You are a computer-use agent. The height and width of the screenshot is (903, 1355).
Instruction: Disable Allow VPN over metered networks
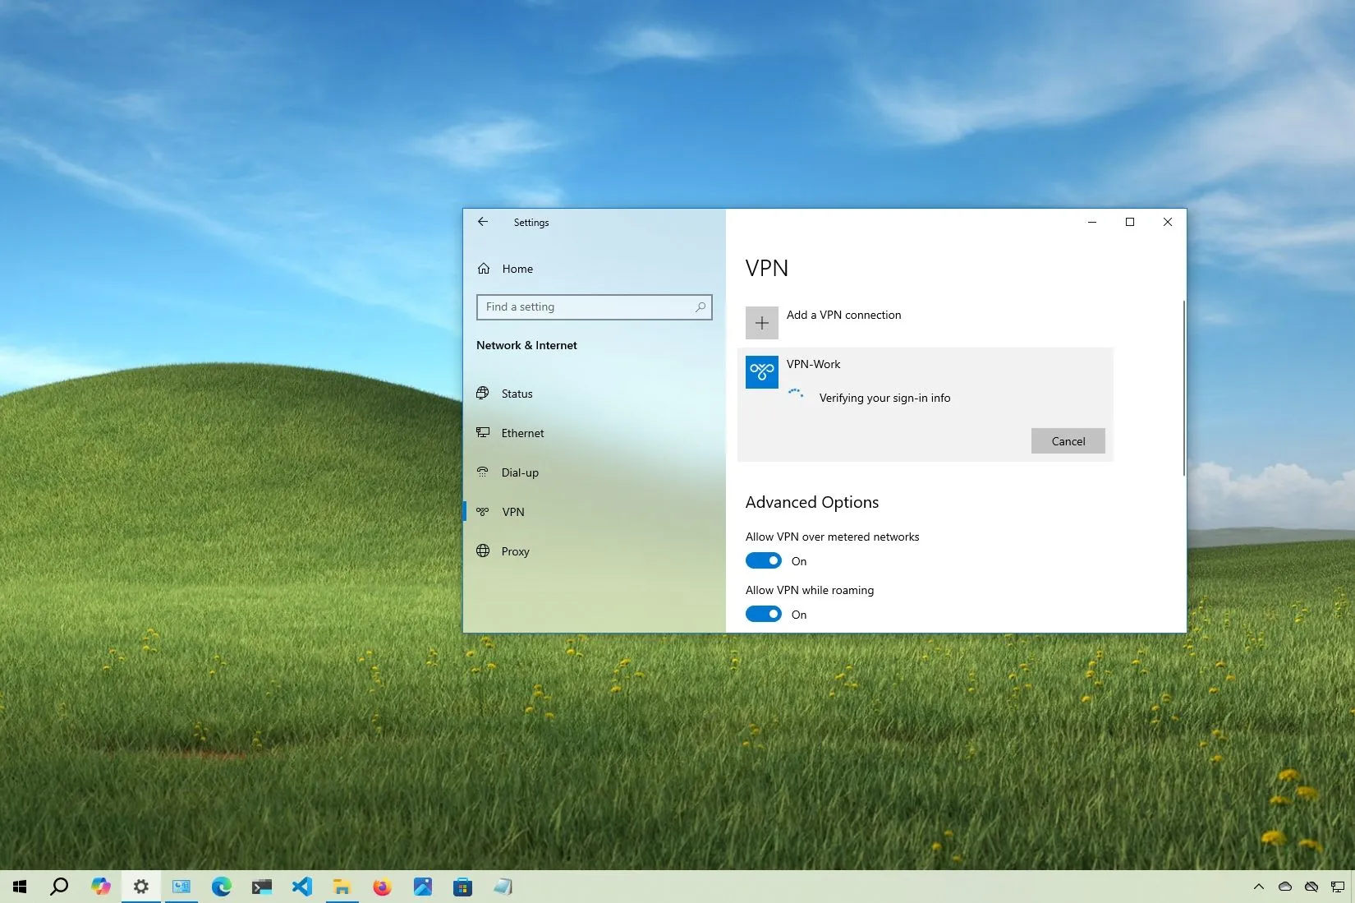[x=763, y=560]
